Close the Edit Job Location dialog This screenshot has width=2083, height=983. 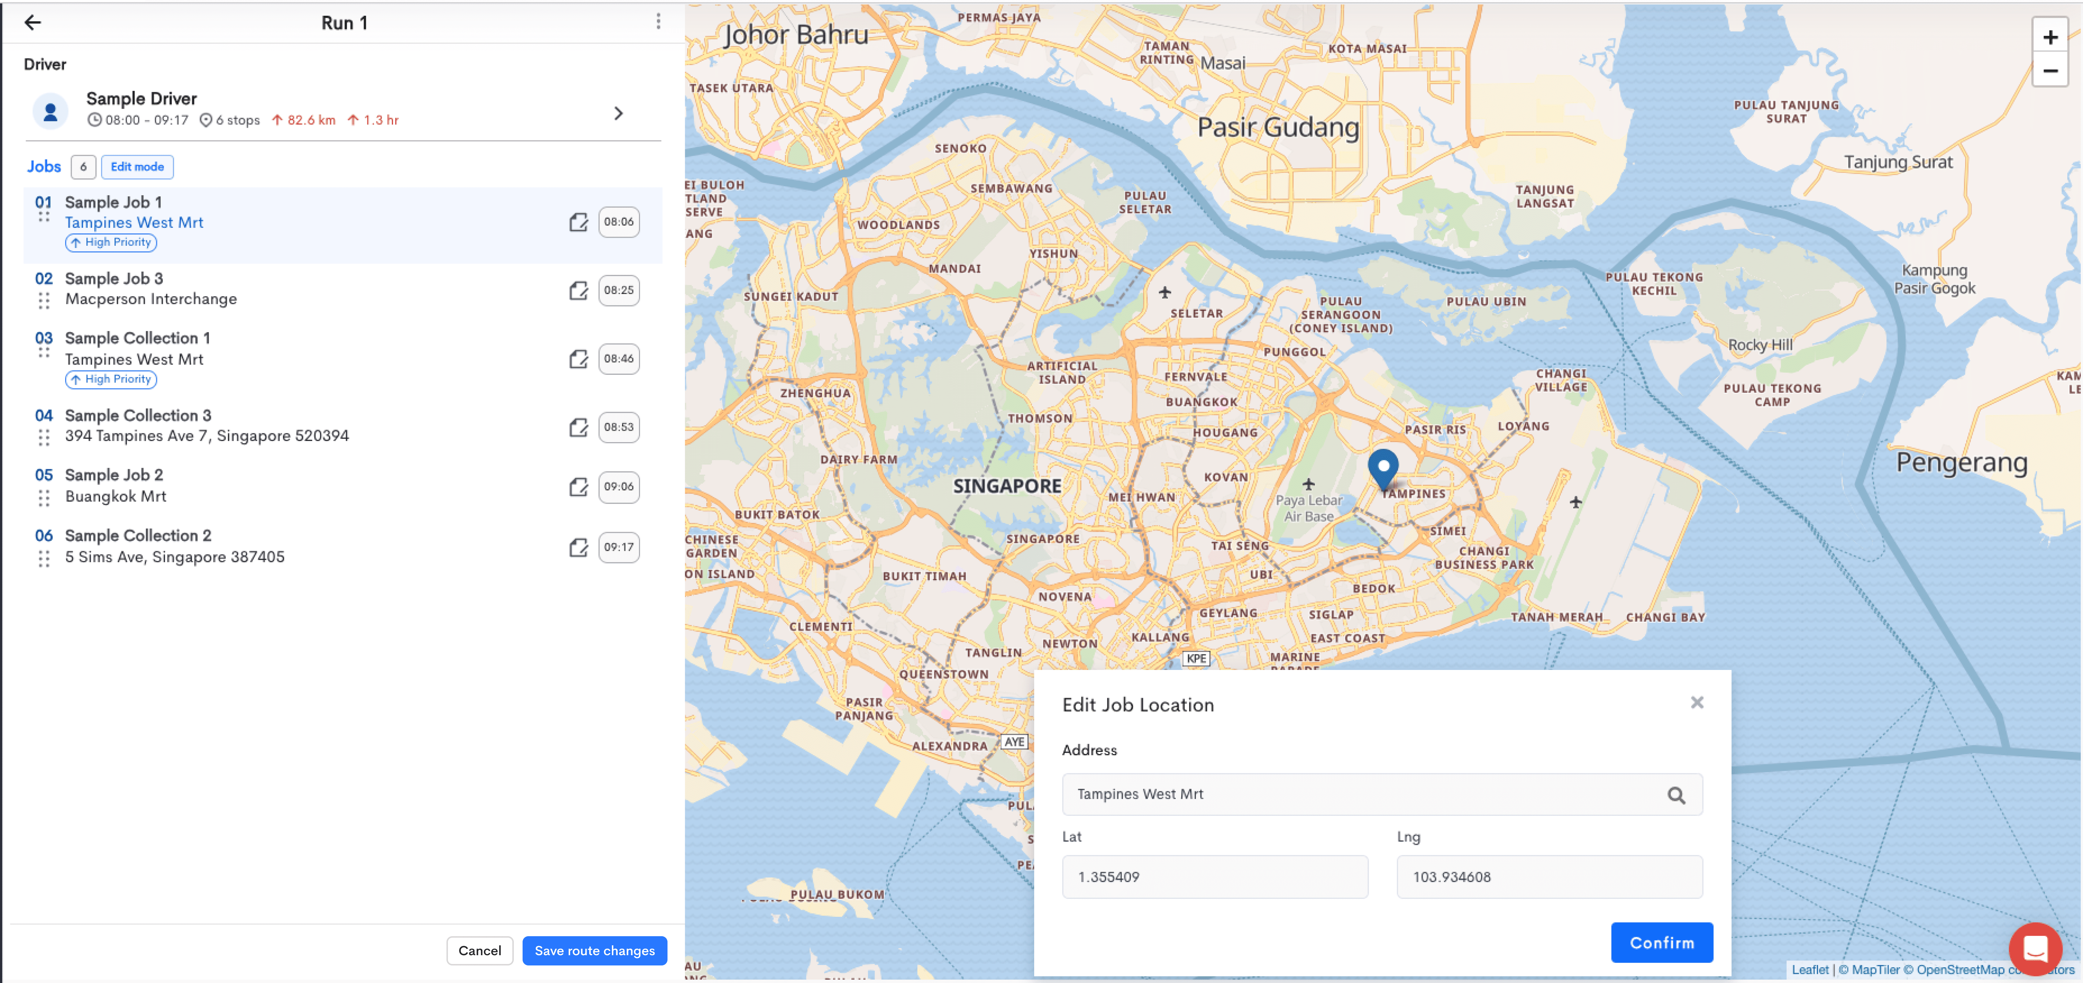pyautogui.click(x=1697, y=703)
